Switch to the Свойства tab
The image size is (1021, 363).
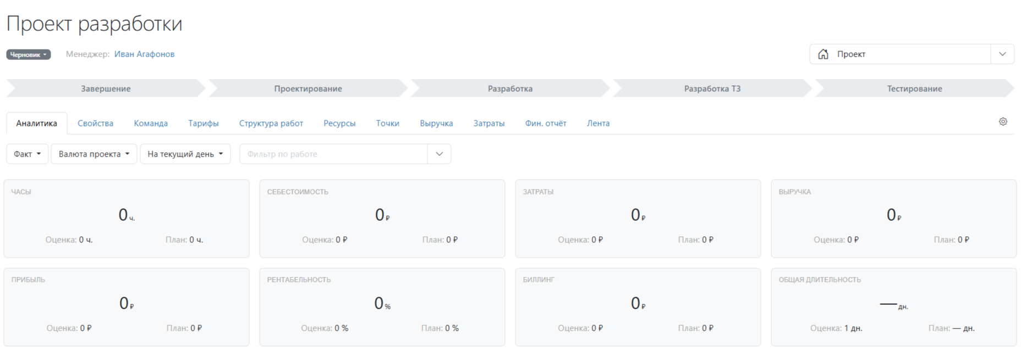click(95, 124)
